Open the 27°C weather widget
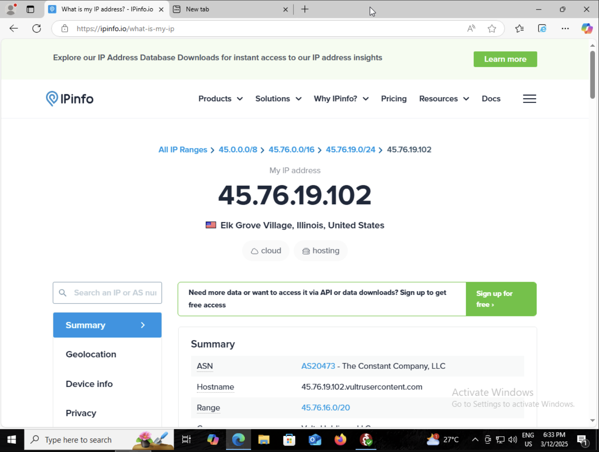 pyautogui.click(x=443, y=440)
